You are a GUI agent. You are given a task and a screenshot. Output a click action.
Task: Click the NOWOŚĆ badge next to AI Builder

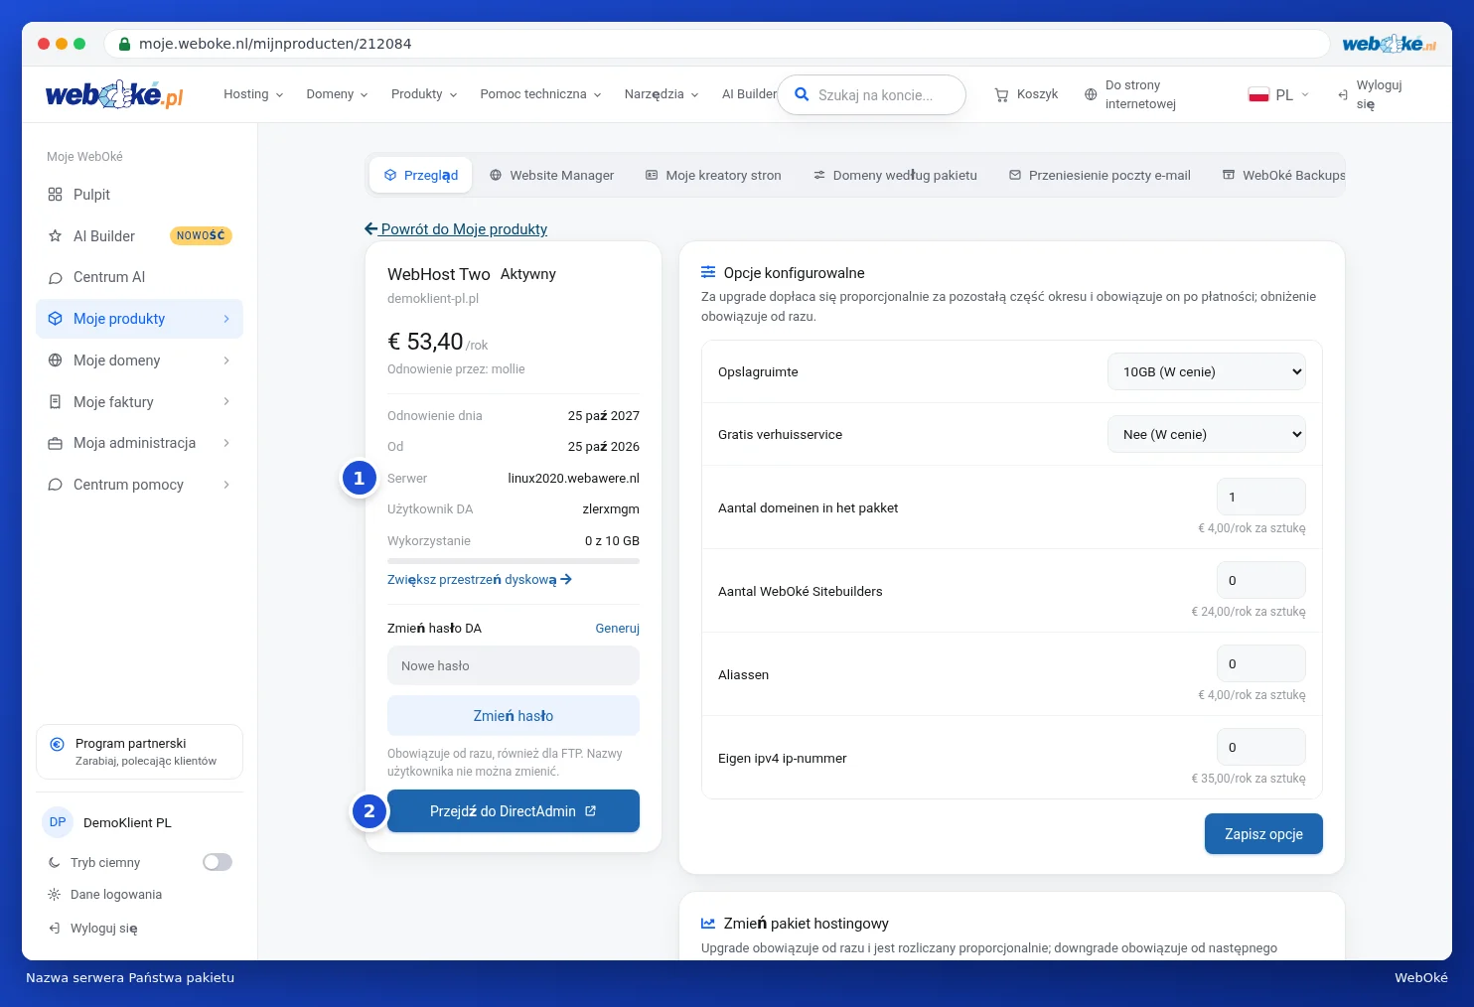[201, 236]
